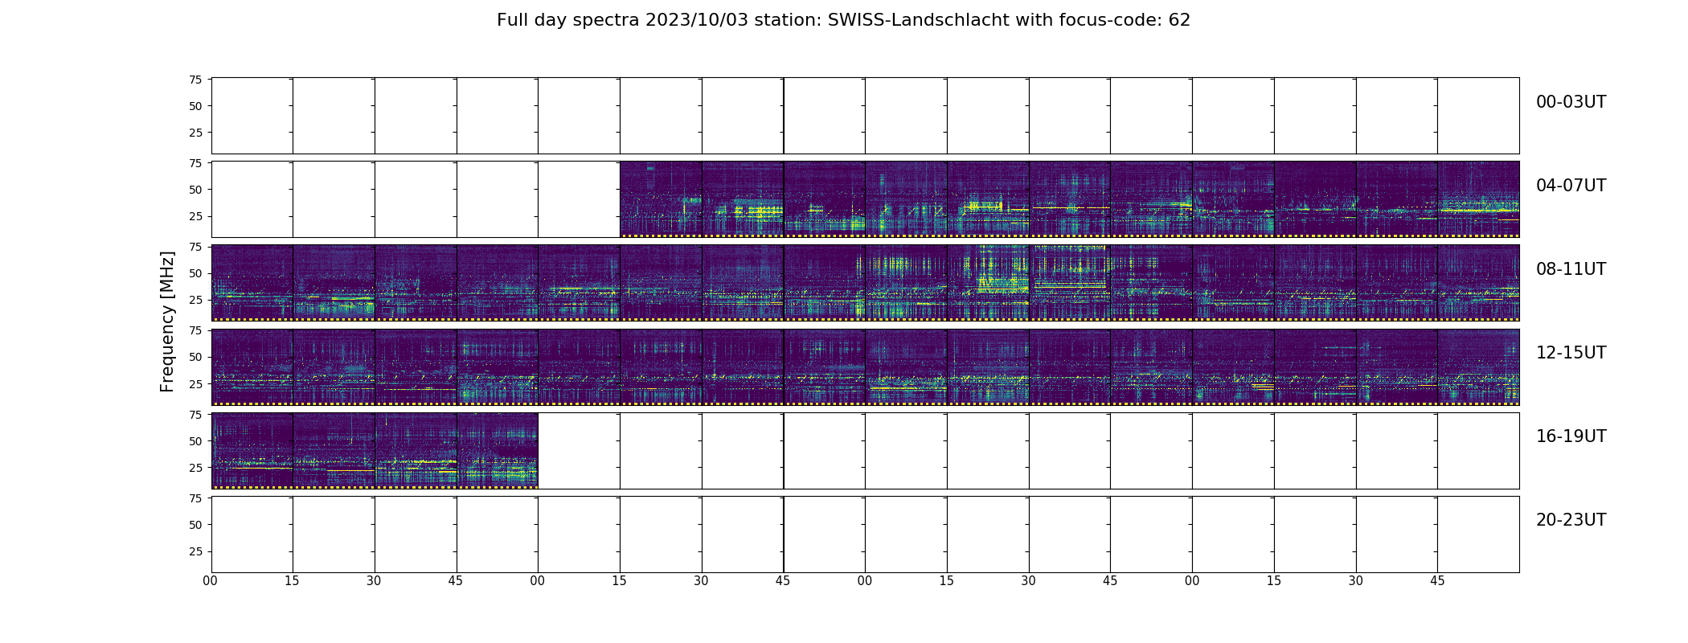Screen dimensions: 1688x643
Task: Click the 50 MHz tick of the 08-11UT row
Action: click(x=195, y=273)
